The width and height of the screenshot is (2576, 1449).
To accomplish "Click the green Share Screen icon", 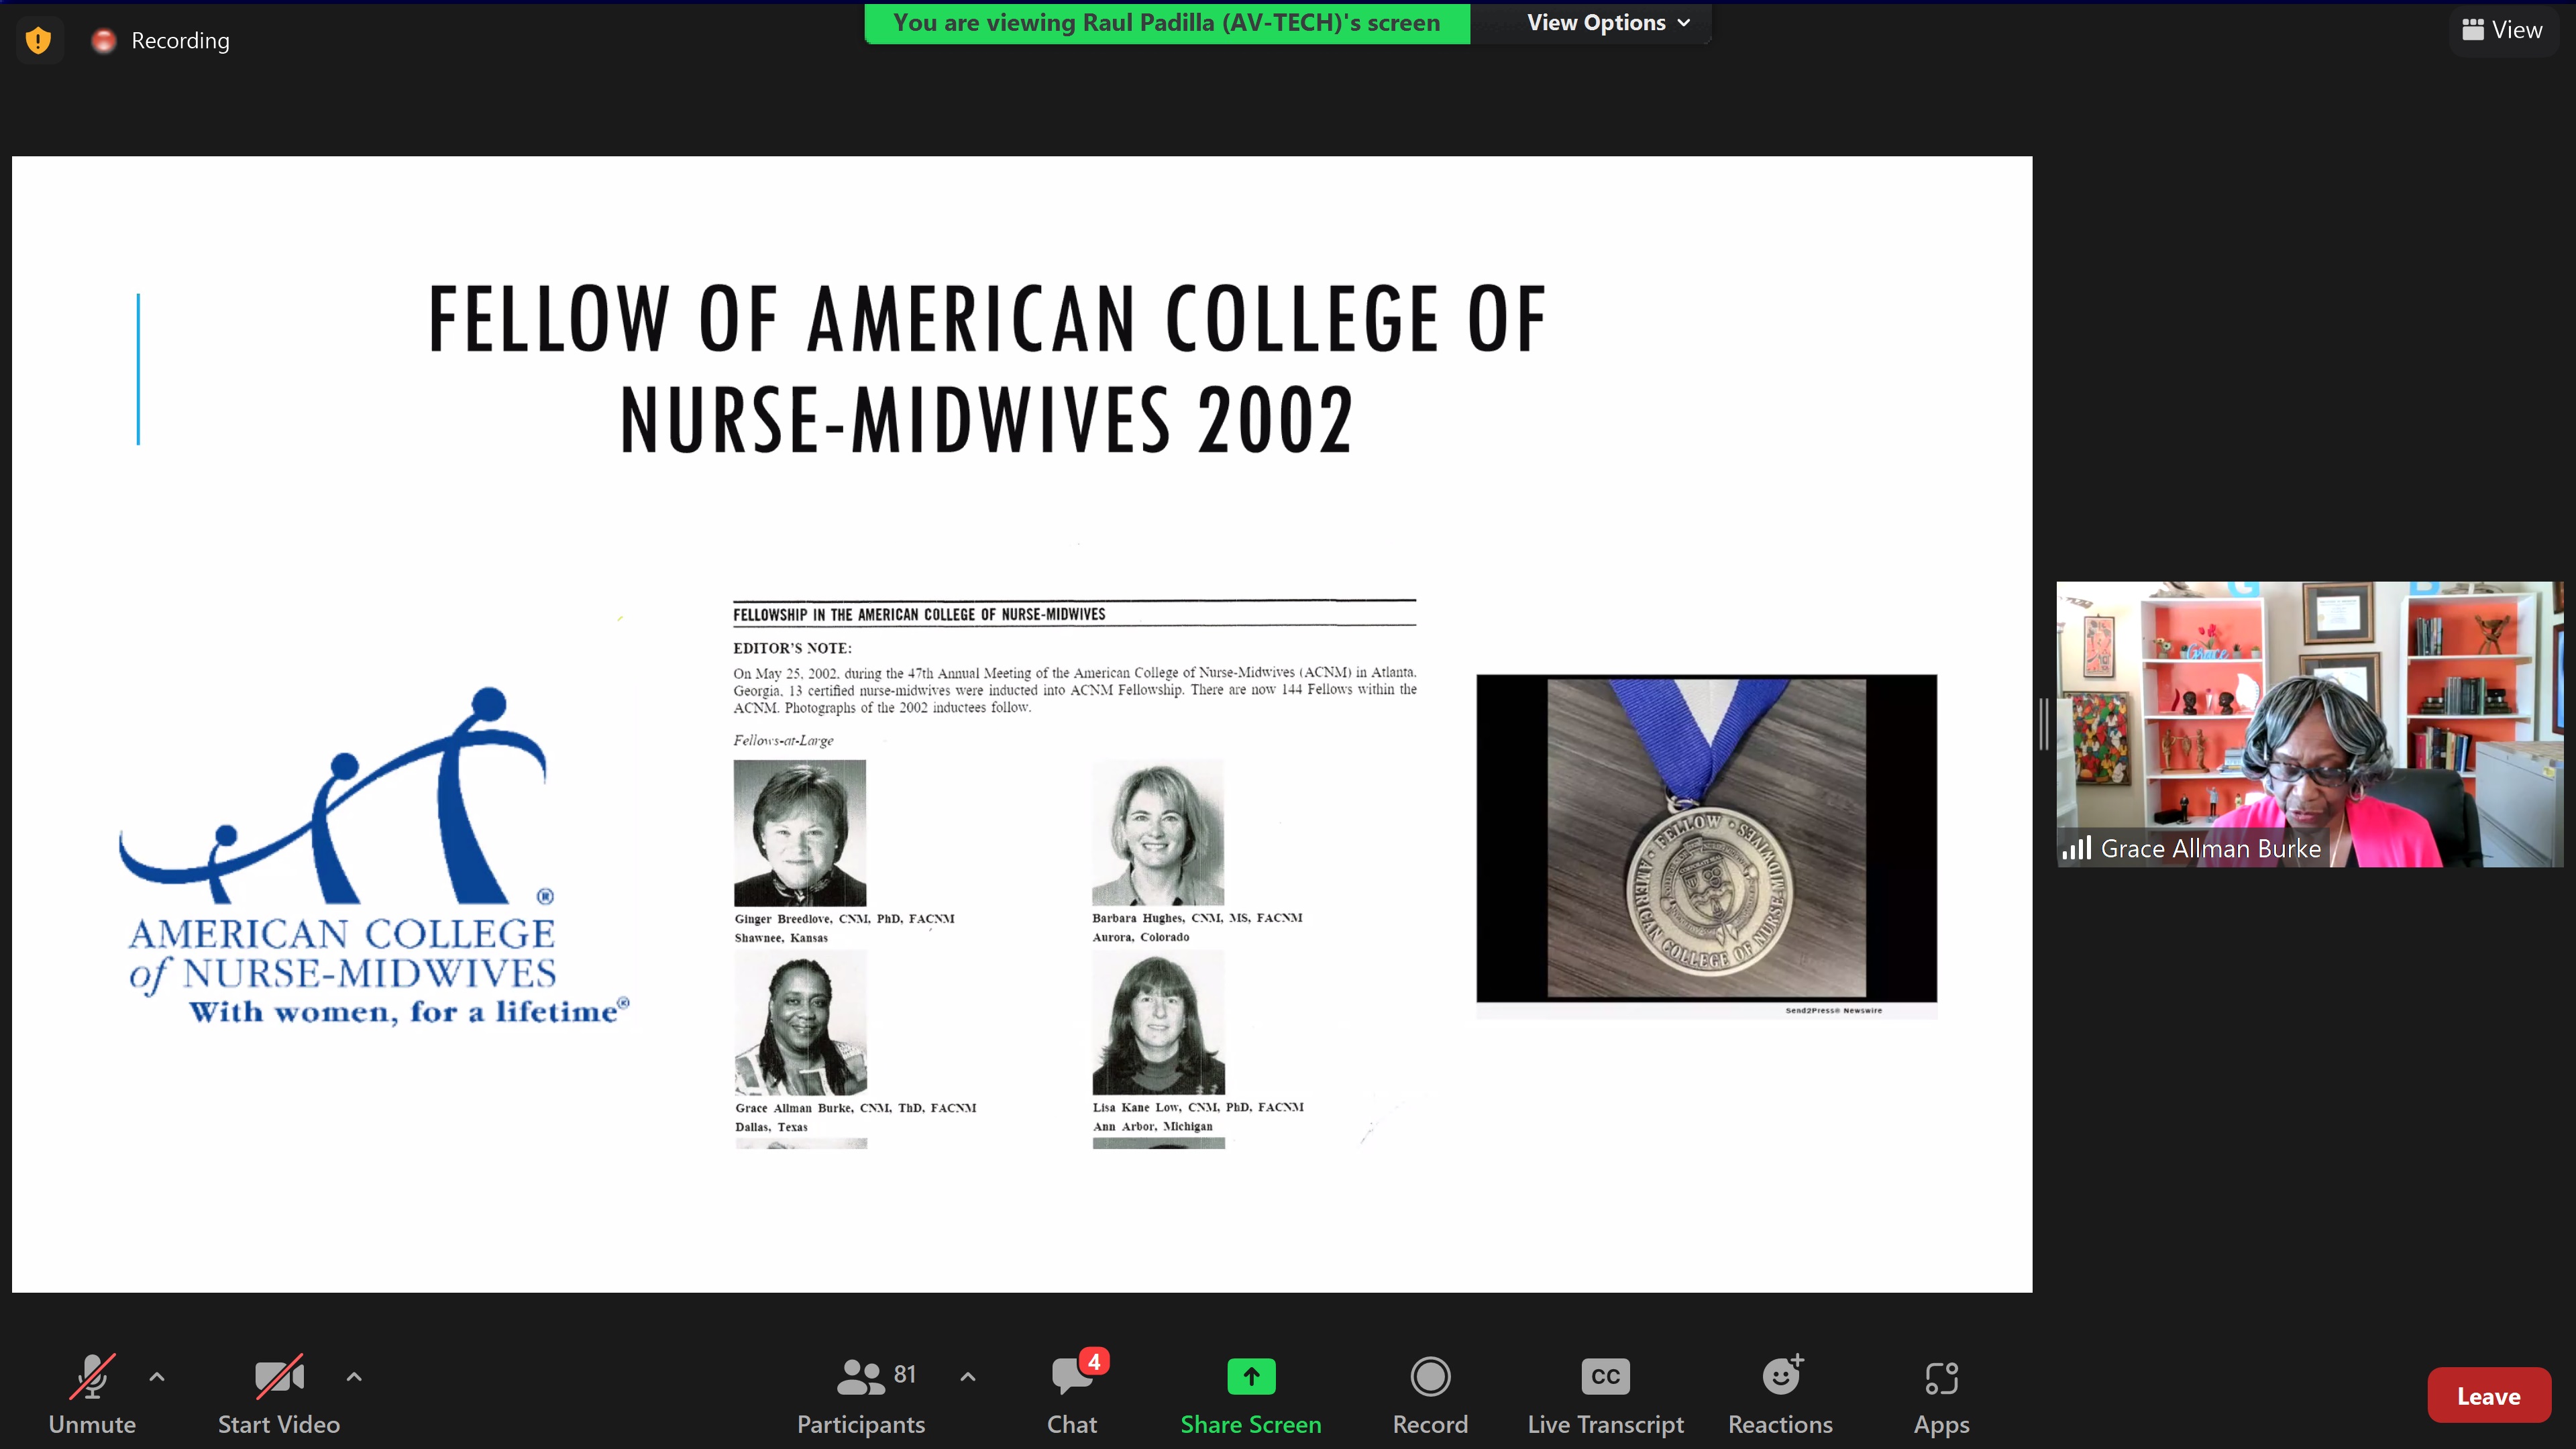I will click(x=1251, y=1376).
